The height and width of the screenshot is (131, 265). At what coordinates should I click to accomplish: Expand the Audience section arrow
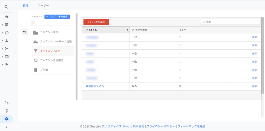[3, 41]
